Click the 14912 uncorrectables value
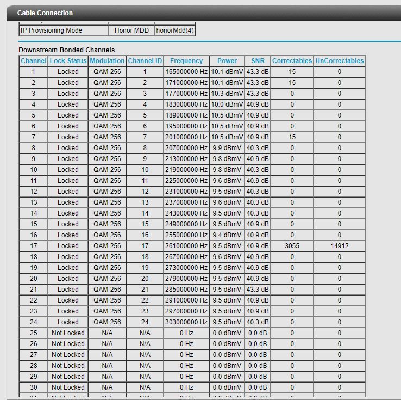Viewport: 401px width, 400px height. 340,246
